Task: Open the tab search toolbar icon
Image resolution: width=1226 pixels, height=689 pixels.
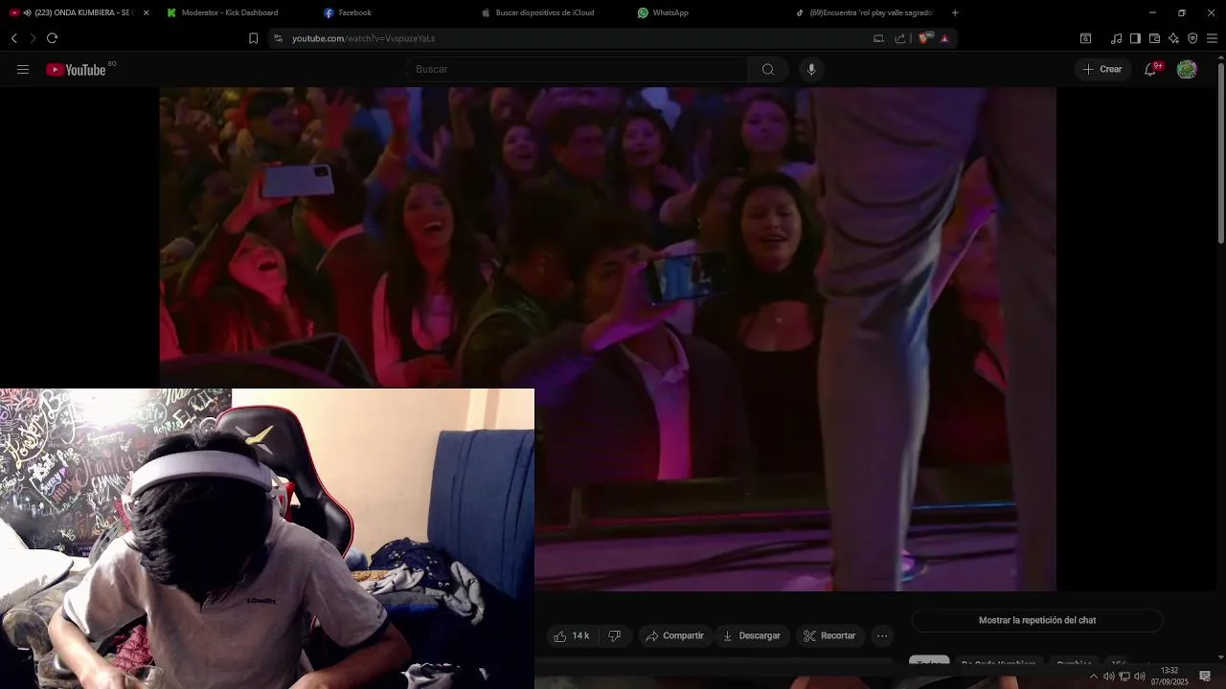Action: (1085, 38)
